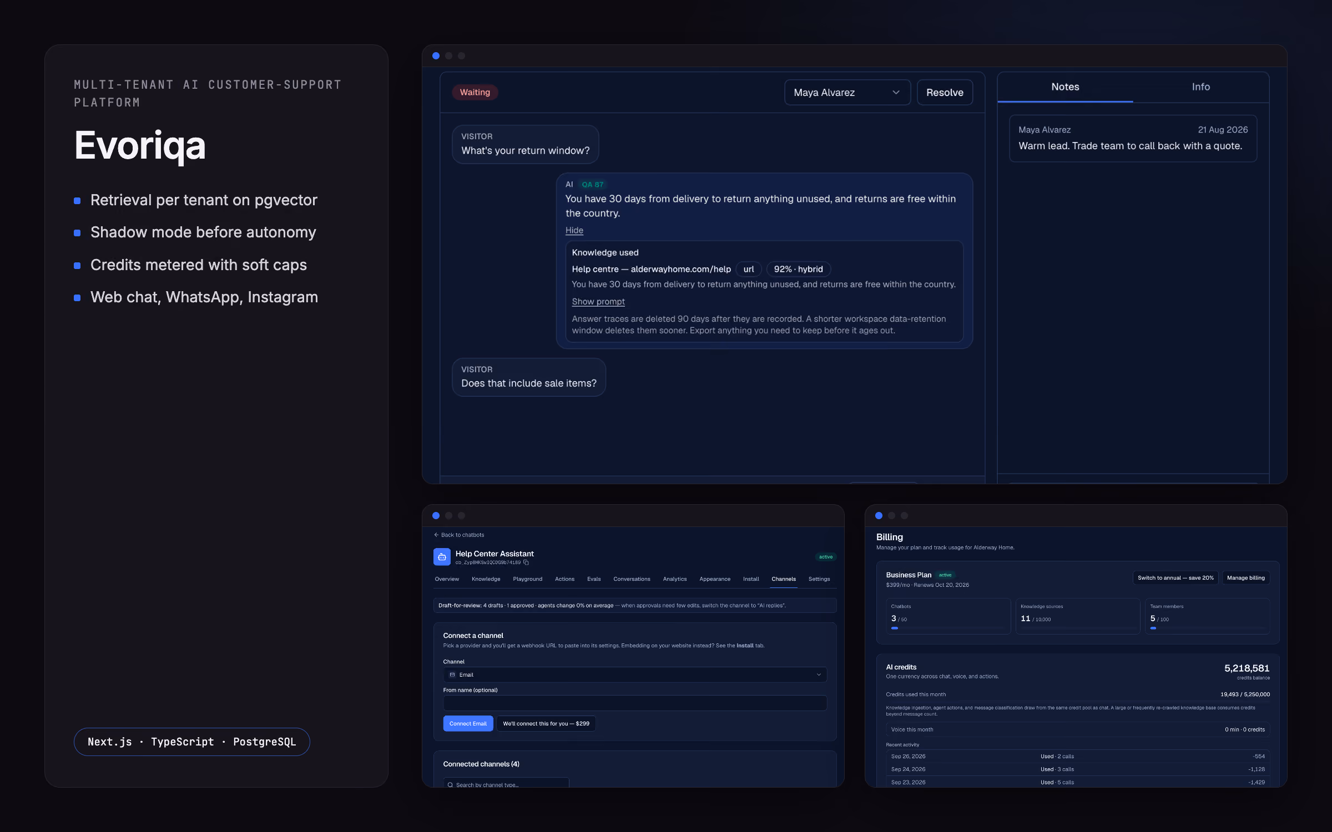Click Switch to annual — save 20%
Screen dimensions: 1332x832
(1175, 578)
